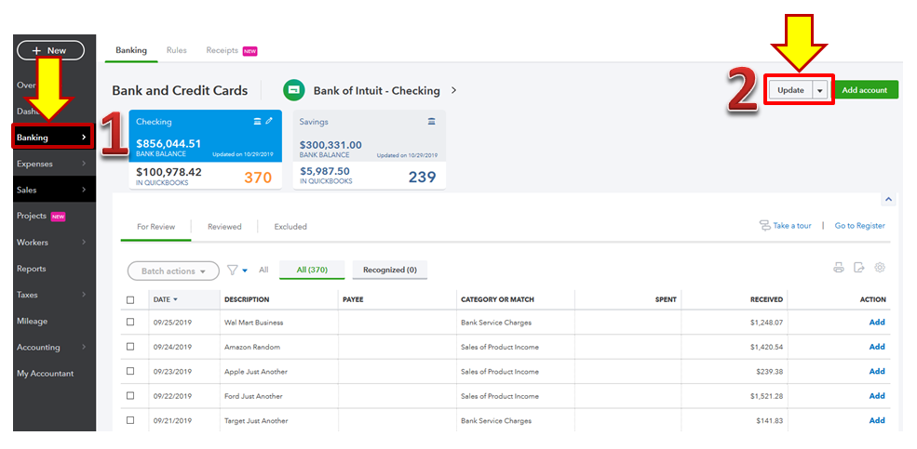
Task: Click the $1,420.54 received amount
Action: (766, 347)
